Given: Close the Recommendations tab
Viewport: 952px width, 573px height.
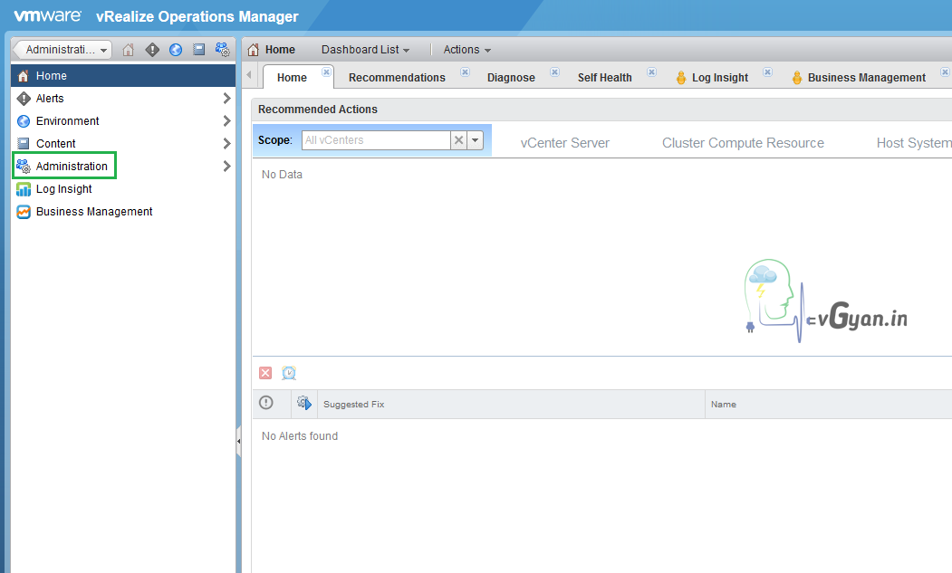Looking at the screenshot, I should click(465, 72).
